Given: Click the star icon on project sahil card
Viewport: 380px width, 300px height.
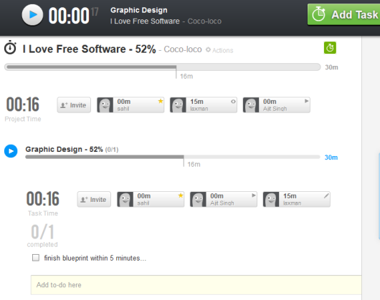Looking at the screenshot, I should 161,101.
